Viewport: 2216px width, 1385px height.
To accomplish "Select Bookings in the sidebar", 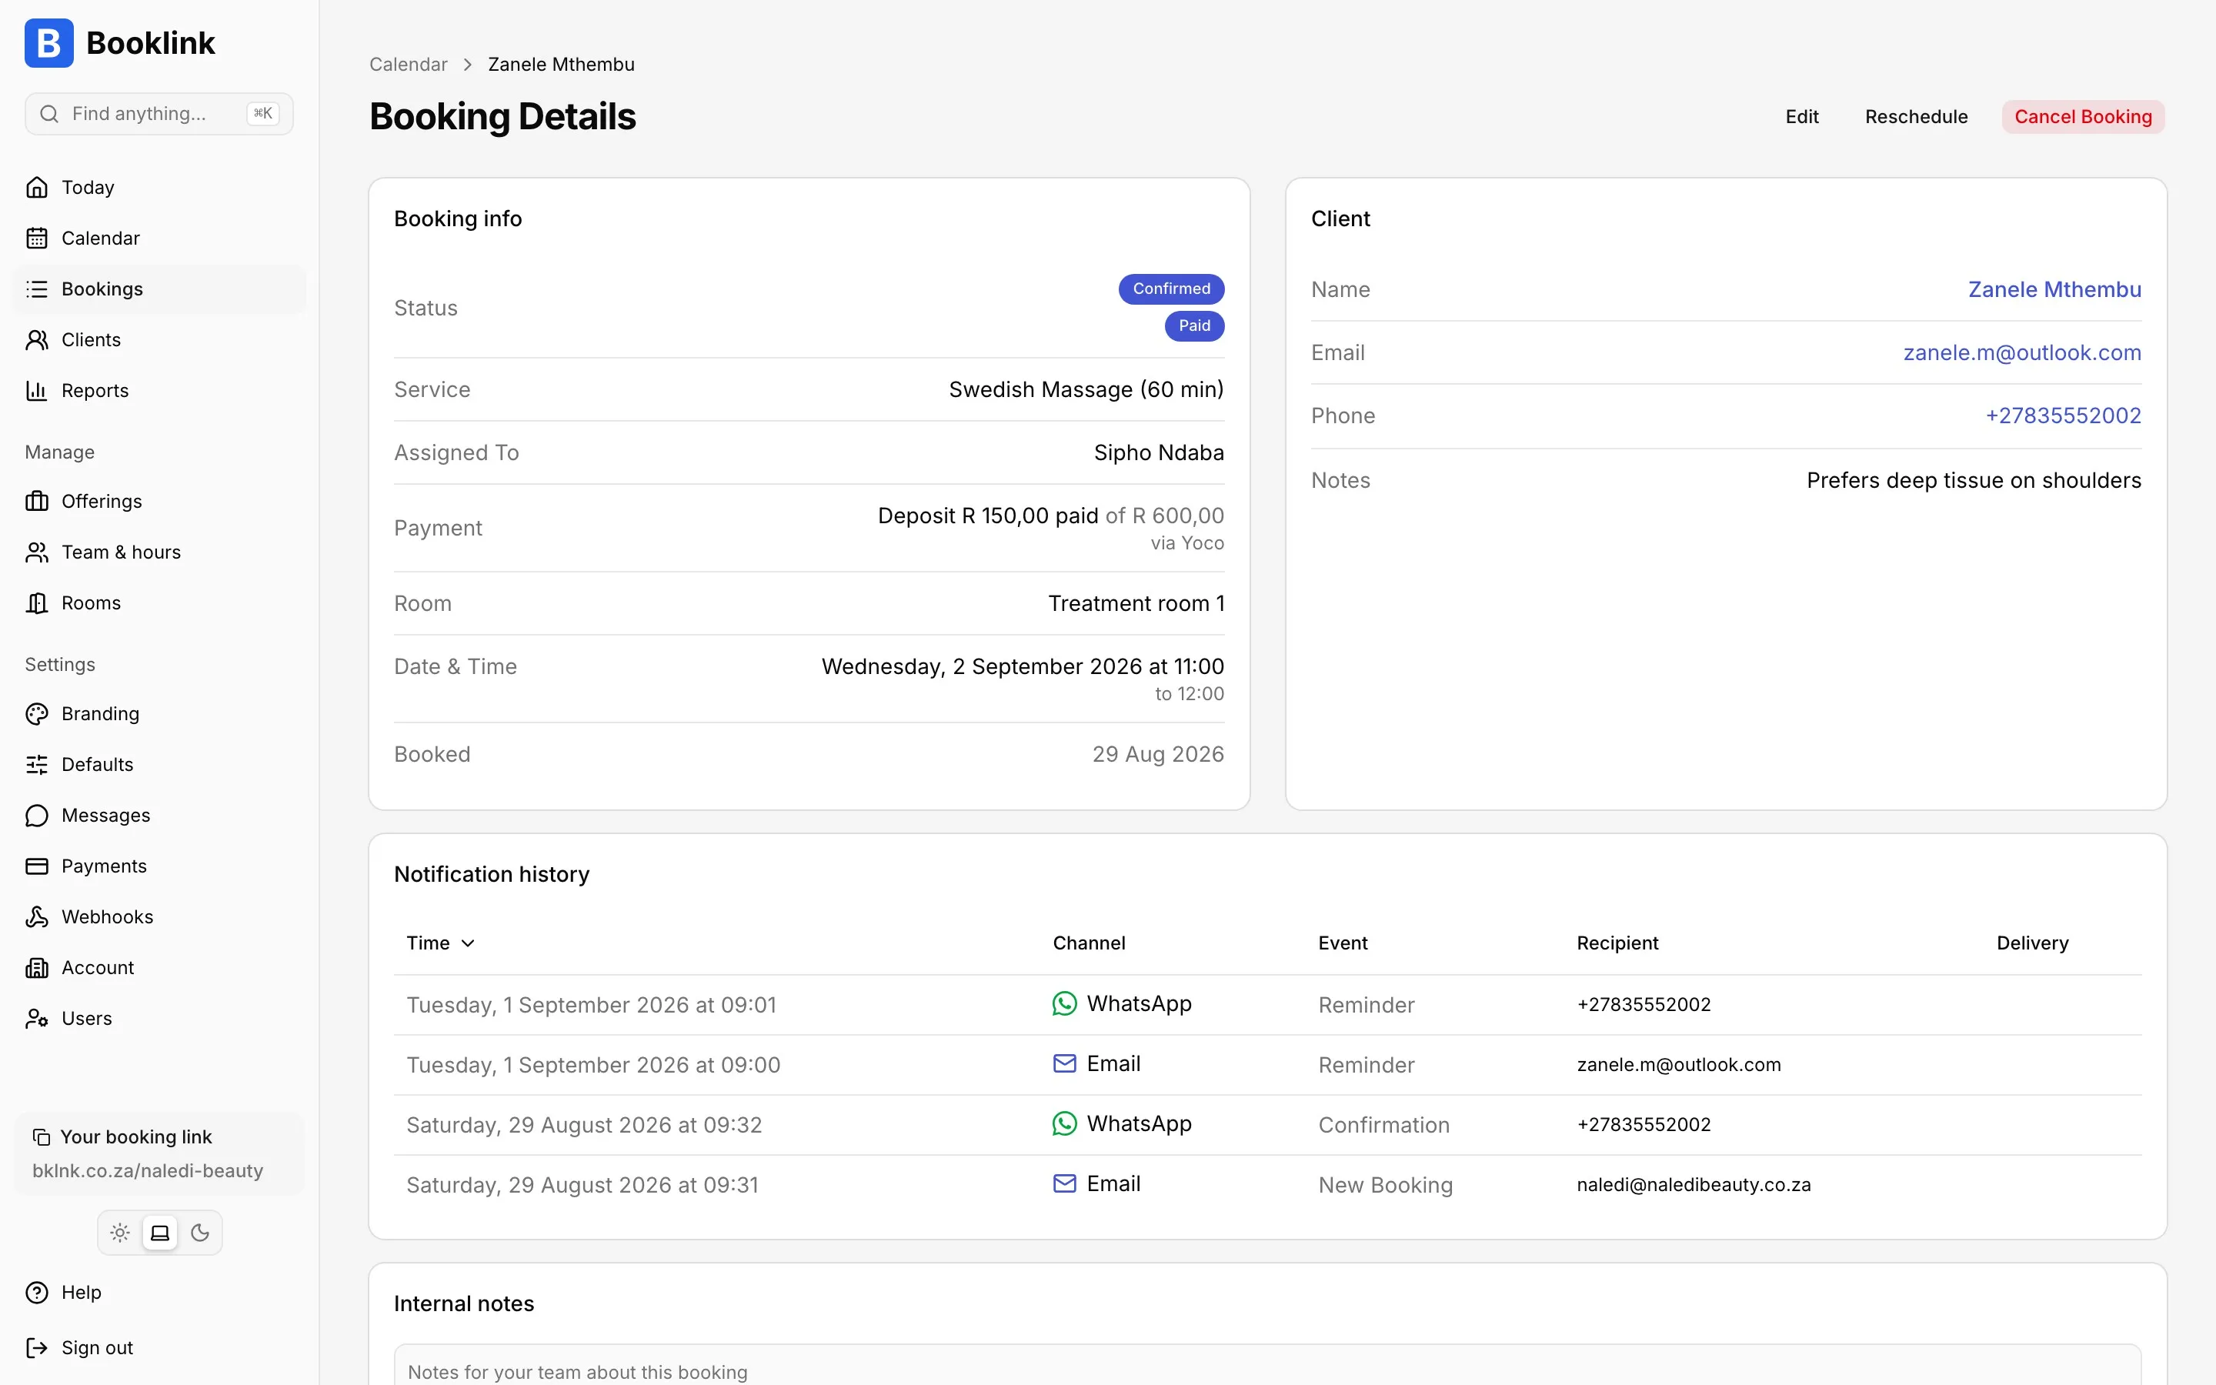I will click(x=159, y=289).
